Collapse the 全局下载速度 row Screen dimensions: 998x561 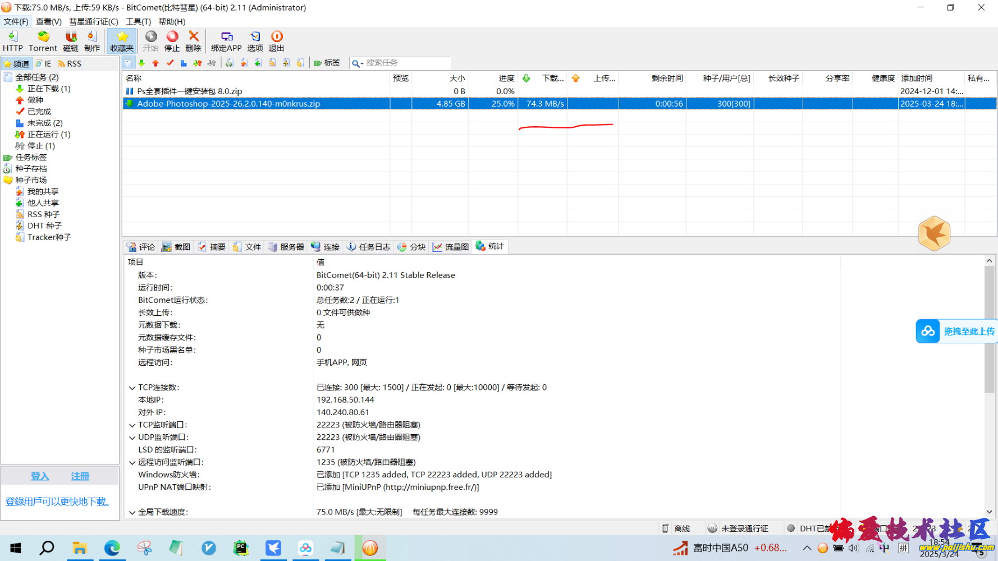[132, 512]
